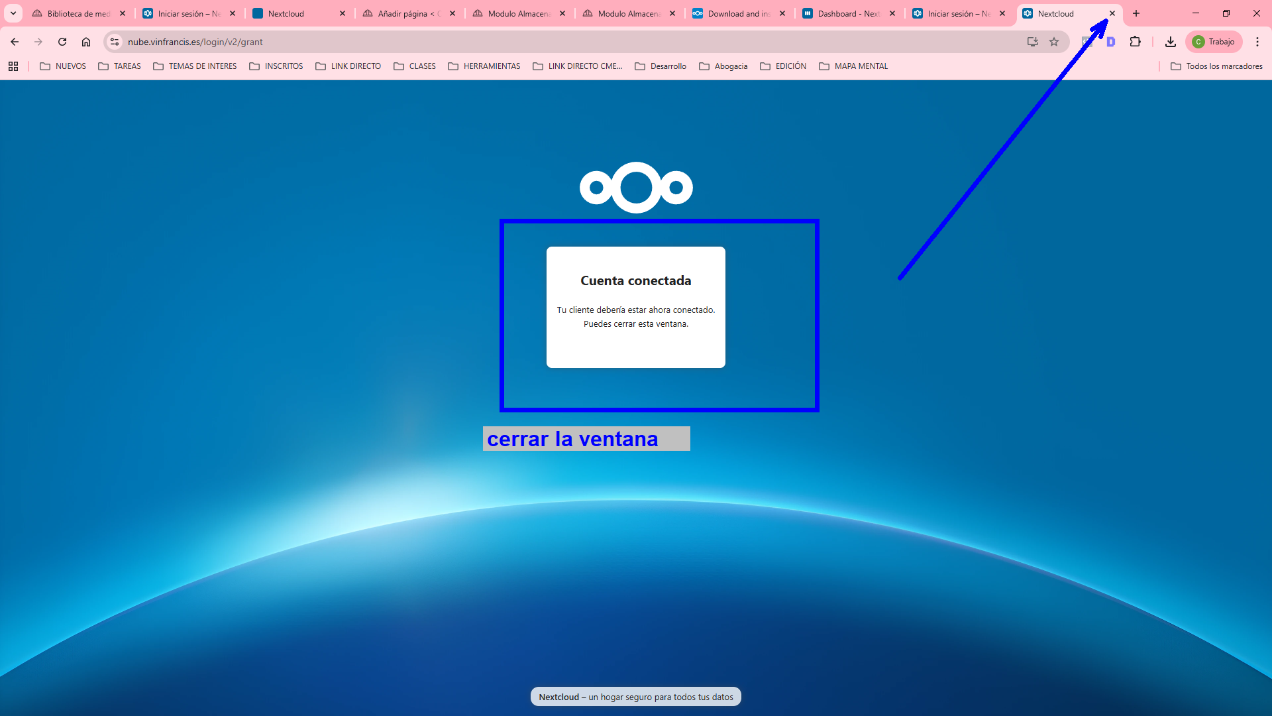The width and height of the screenshot is (1272, 716).
Task: Open the apps grid in bookmarks bar
Action: (13, 66)
